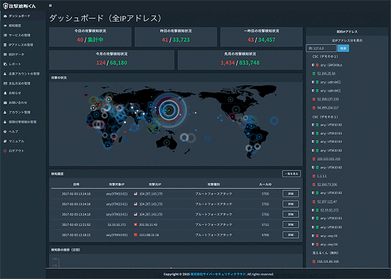
Task: Go to IPアドレスの管理 database icon
Action: coord(5,45)
